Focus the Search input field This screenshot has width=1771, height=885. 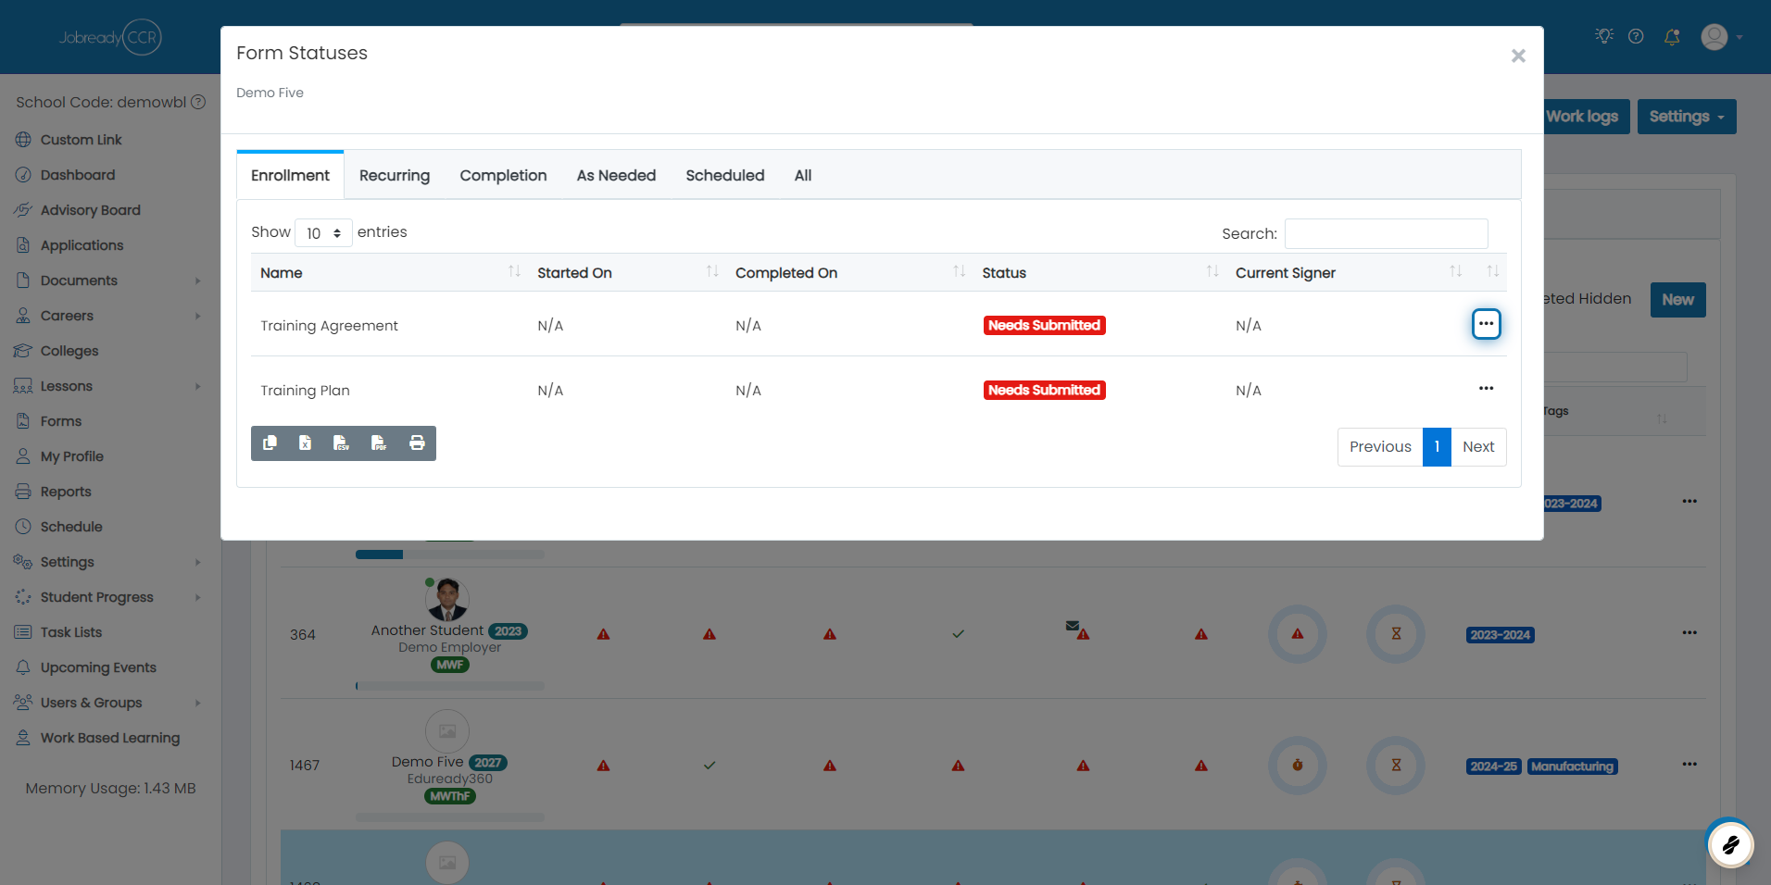tap(1386, 233)
